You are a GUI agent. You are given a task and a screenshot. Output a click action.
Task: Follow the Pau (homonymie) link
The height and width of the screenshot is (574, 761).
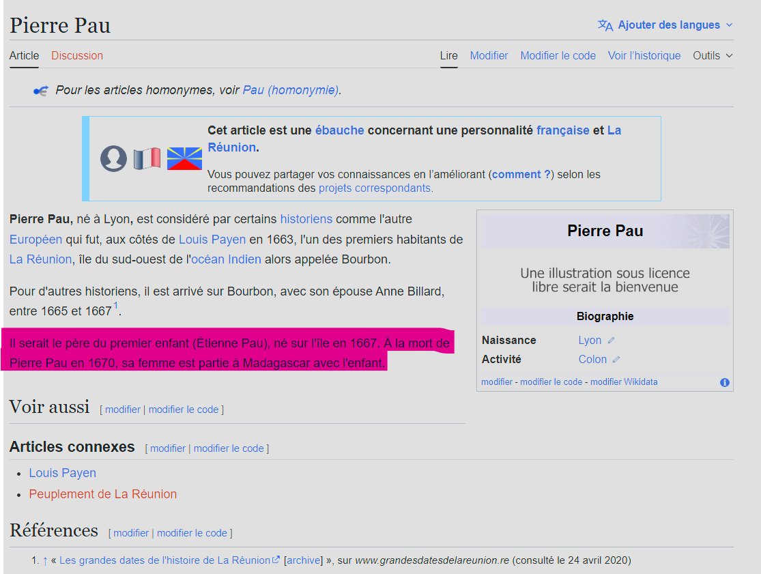point(290,90)
